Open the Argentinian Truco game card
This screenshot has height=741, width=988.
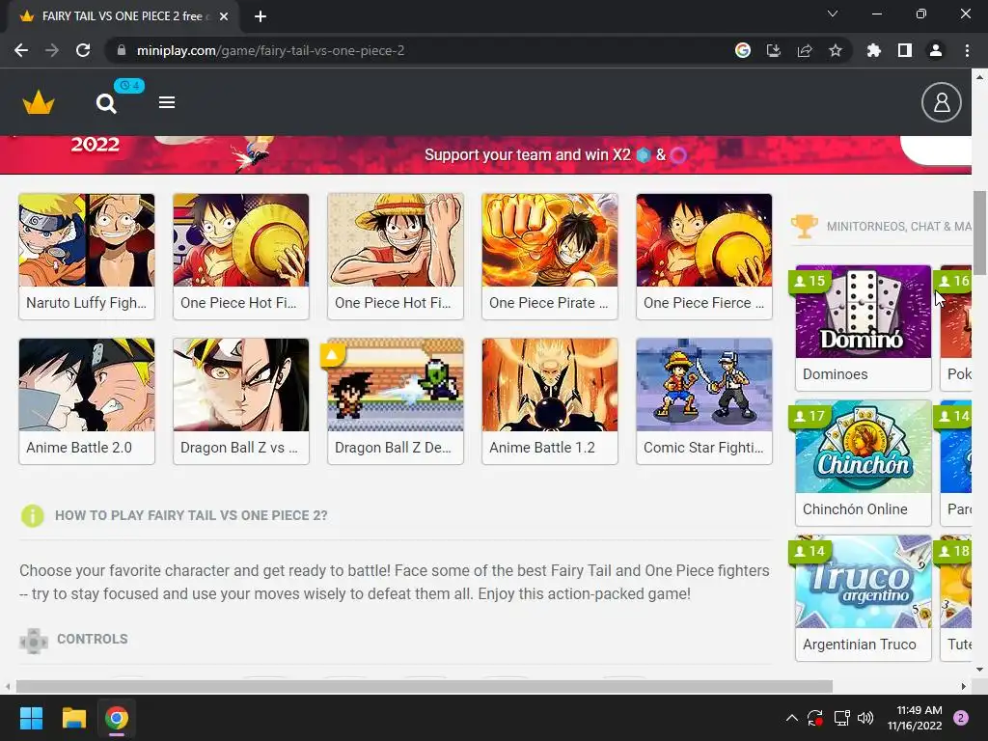tap(864, 598)
